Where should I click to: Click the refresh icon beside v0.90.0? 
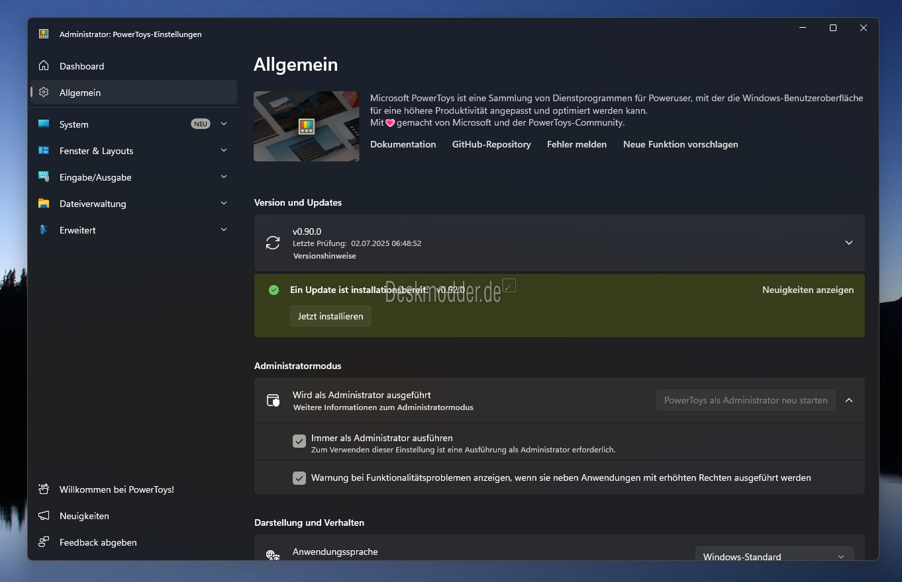click(x=273, y=243)
